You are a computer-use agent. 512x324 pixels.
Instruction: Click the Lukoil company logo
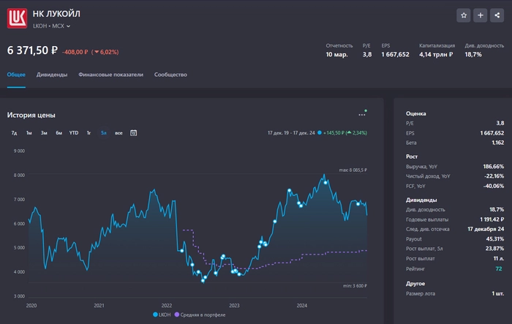coord(18,18)
